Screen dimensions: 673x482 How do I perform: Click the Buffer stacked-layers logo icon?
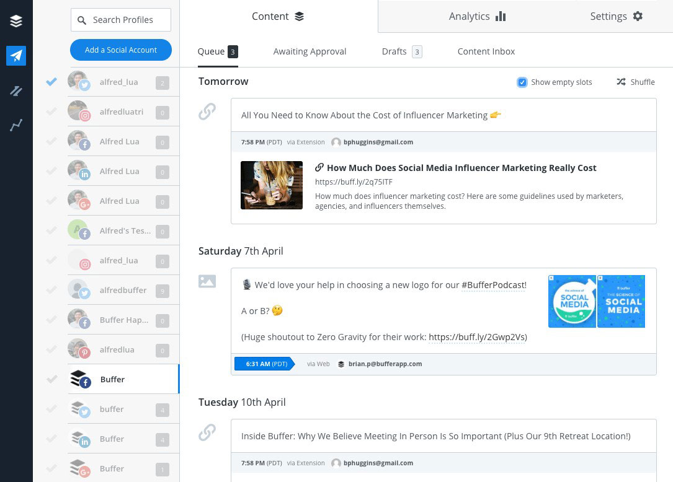click(16, 21)
